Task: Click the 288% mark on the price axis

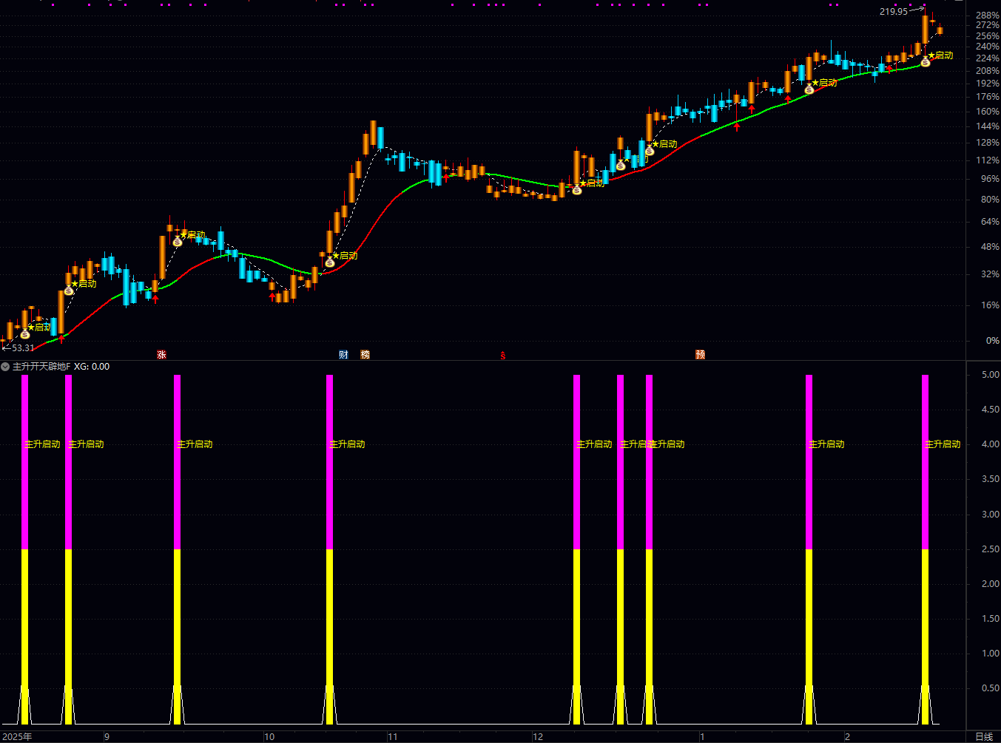Action: 987,16
